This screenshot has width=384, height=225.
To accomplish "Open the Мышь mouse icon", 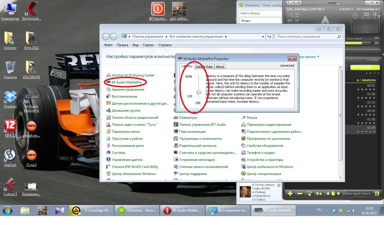I will click(243, 118).
